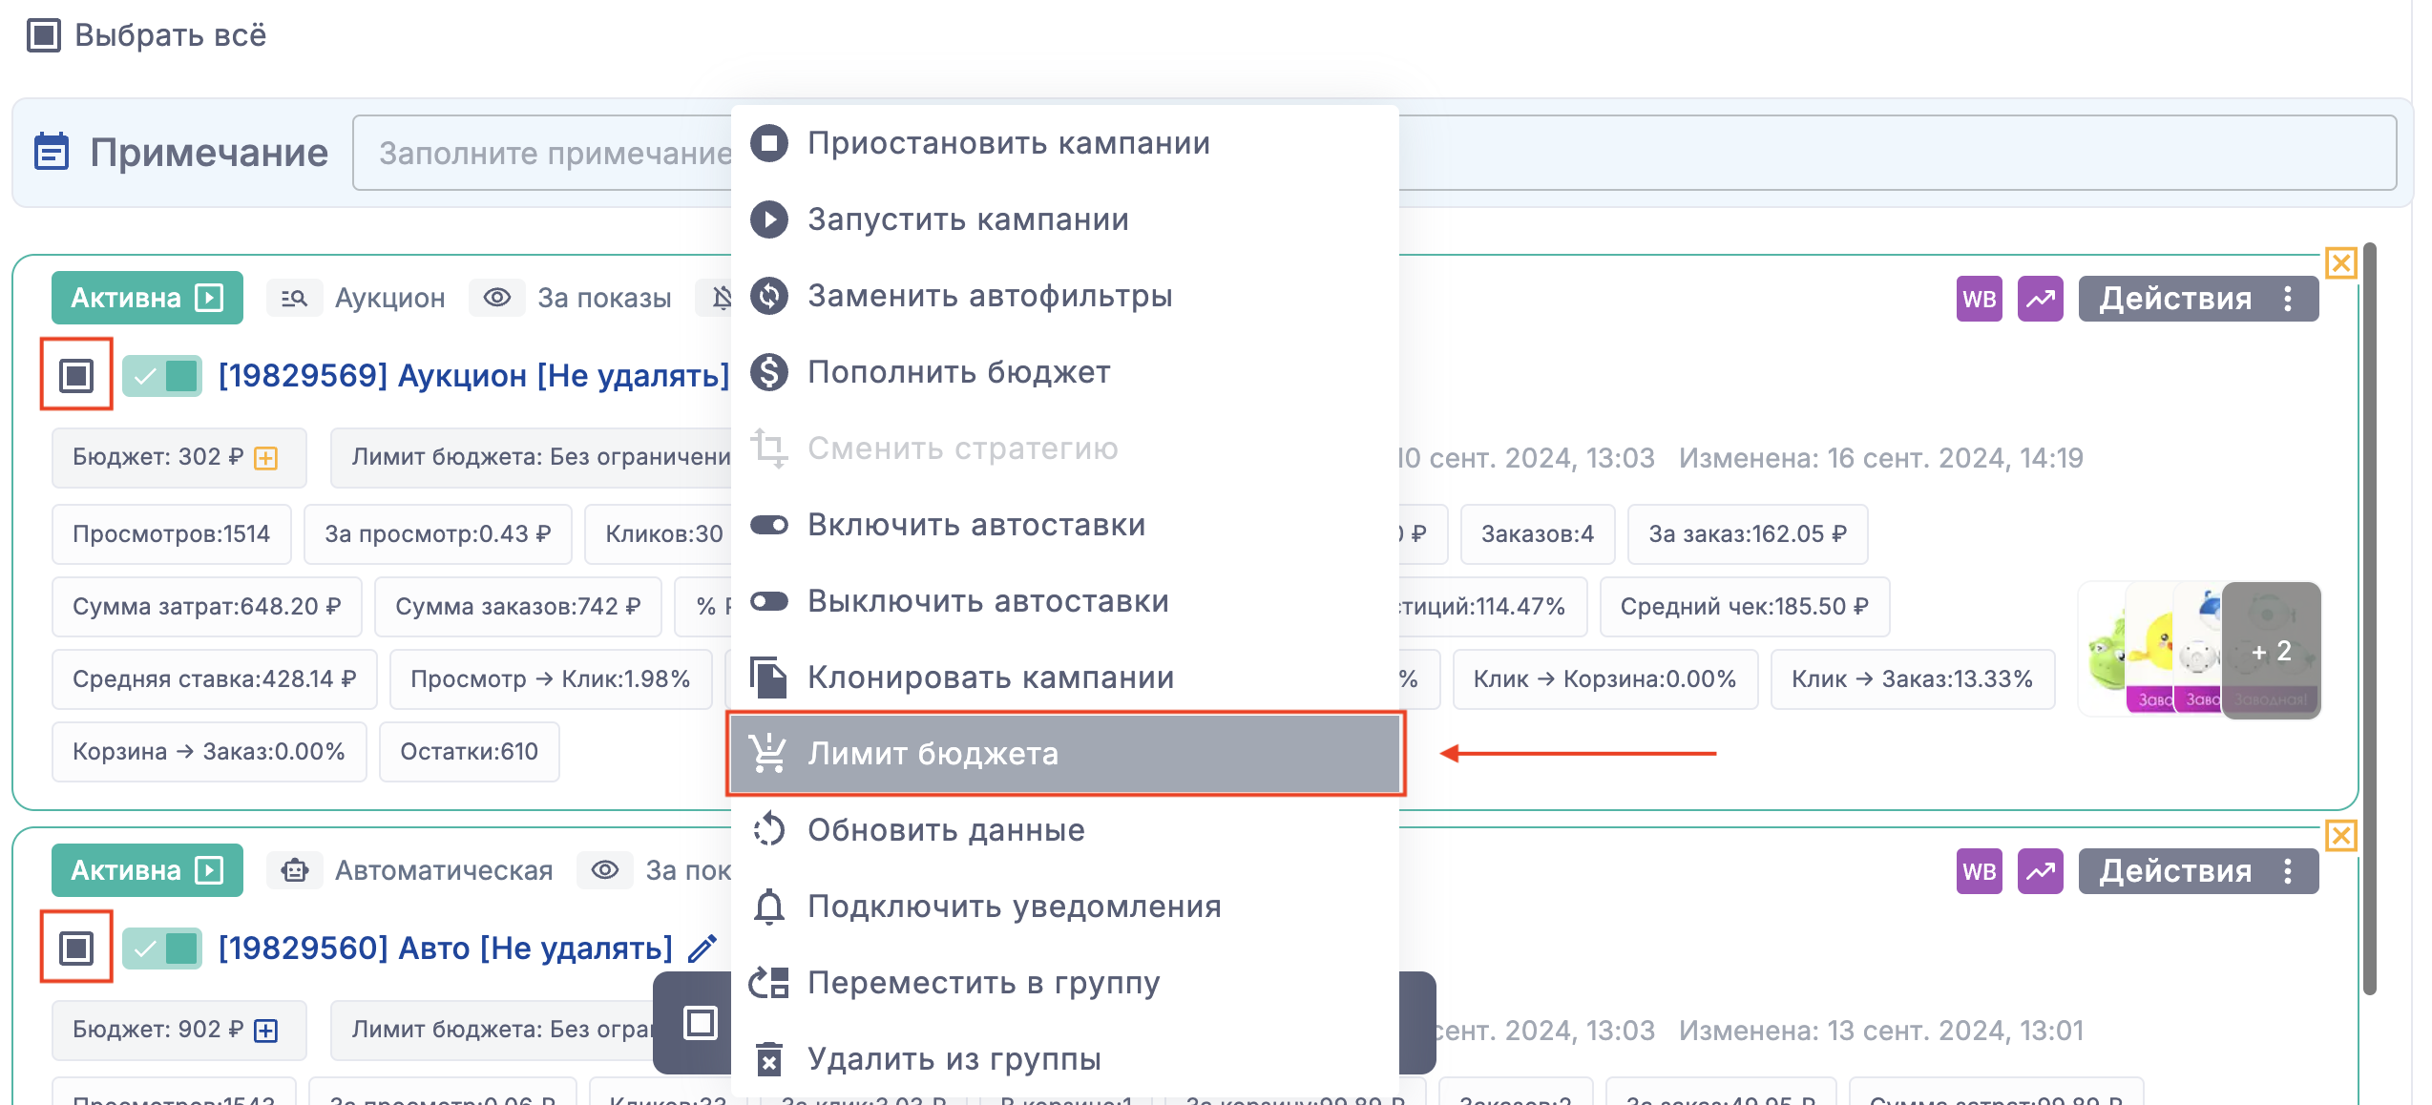2432x1105 pixels.
Task: Choose Пополнить бюджет from the menu
Action: click(958, 371)
